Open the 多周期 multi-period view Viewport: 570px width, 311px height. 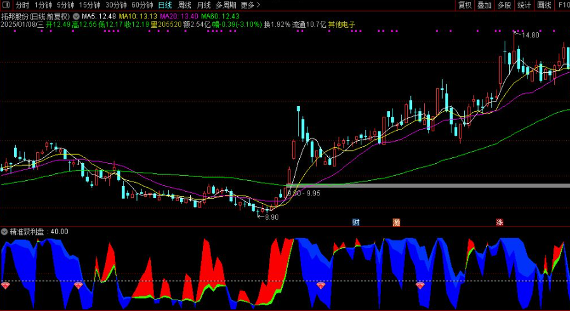pos(226,5)
